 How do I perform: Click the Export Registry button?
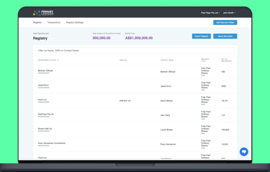[201, 36]
